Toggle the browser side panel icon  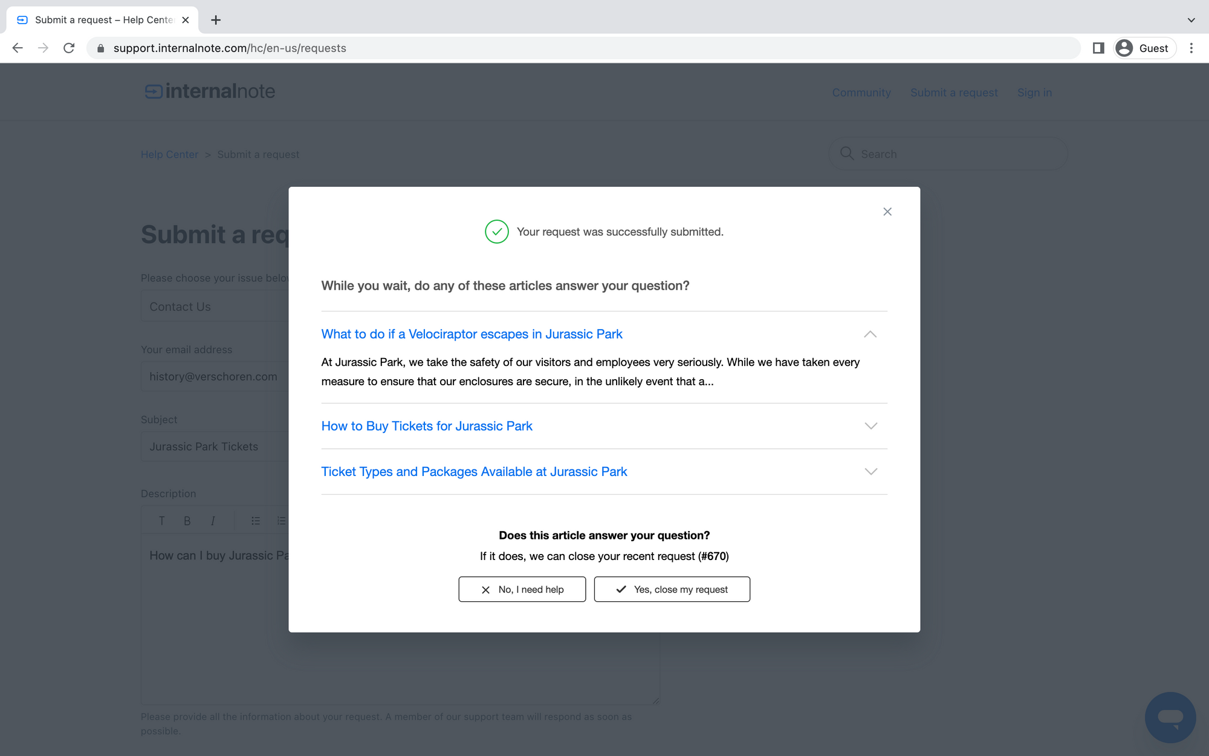tap(1098, 48)
